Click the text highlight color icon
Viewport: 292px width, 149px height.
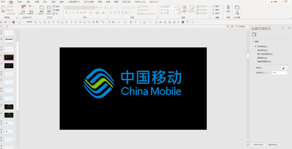[x=97, y=13]
